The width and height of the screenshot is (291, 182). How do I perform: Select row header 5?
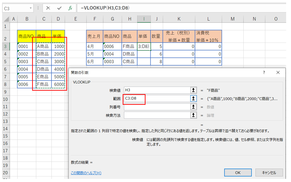pyautogui.click(x=5, y=62)
